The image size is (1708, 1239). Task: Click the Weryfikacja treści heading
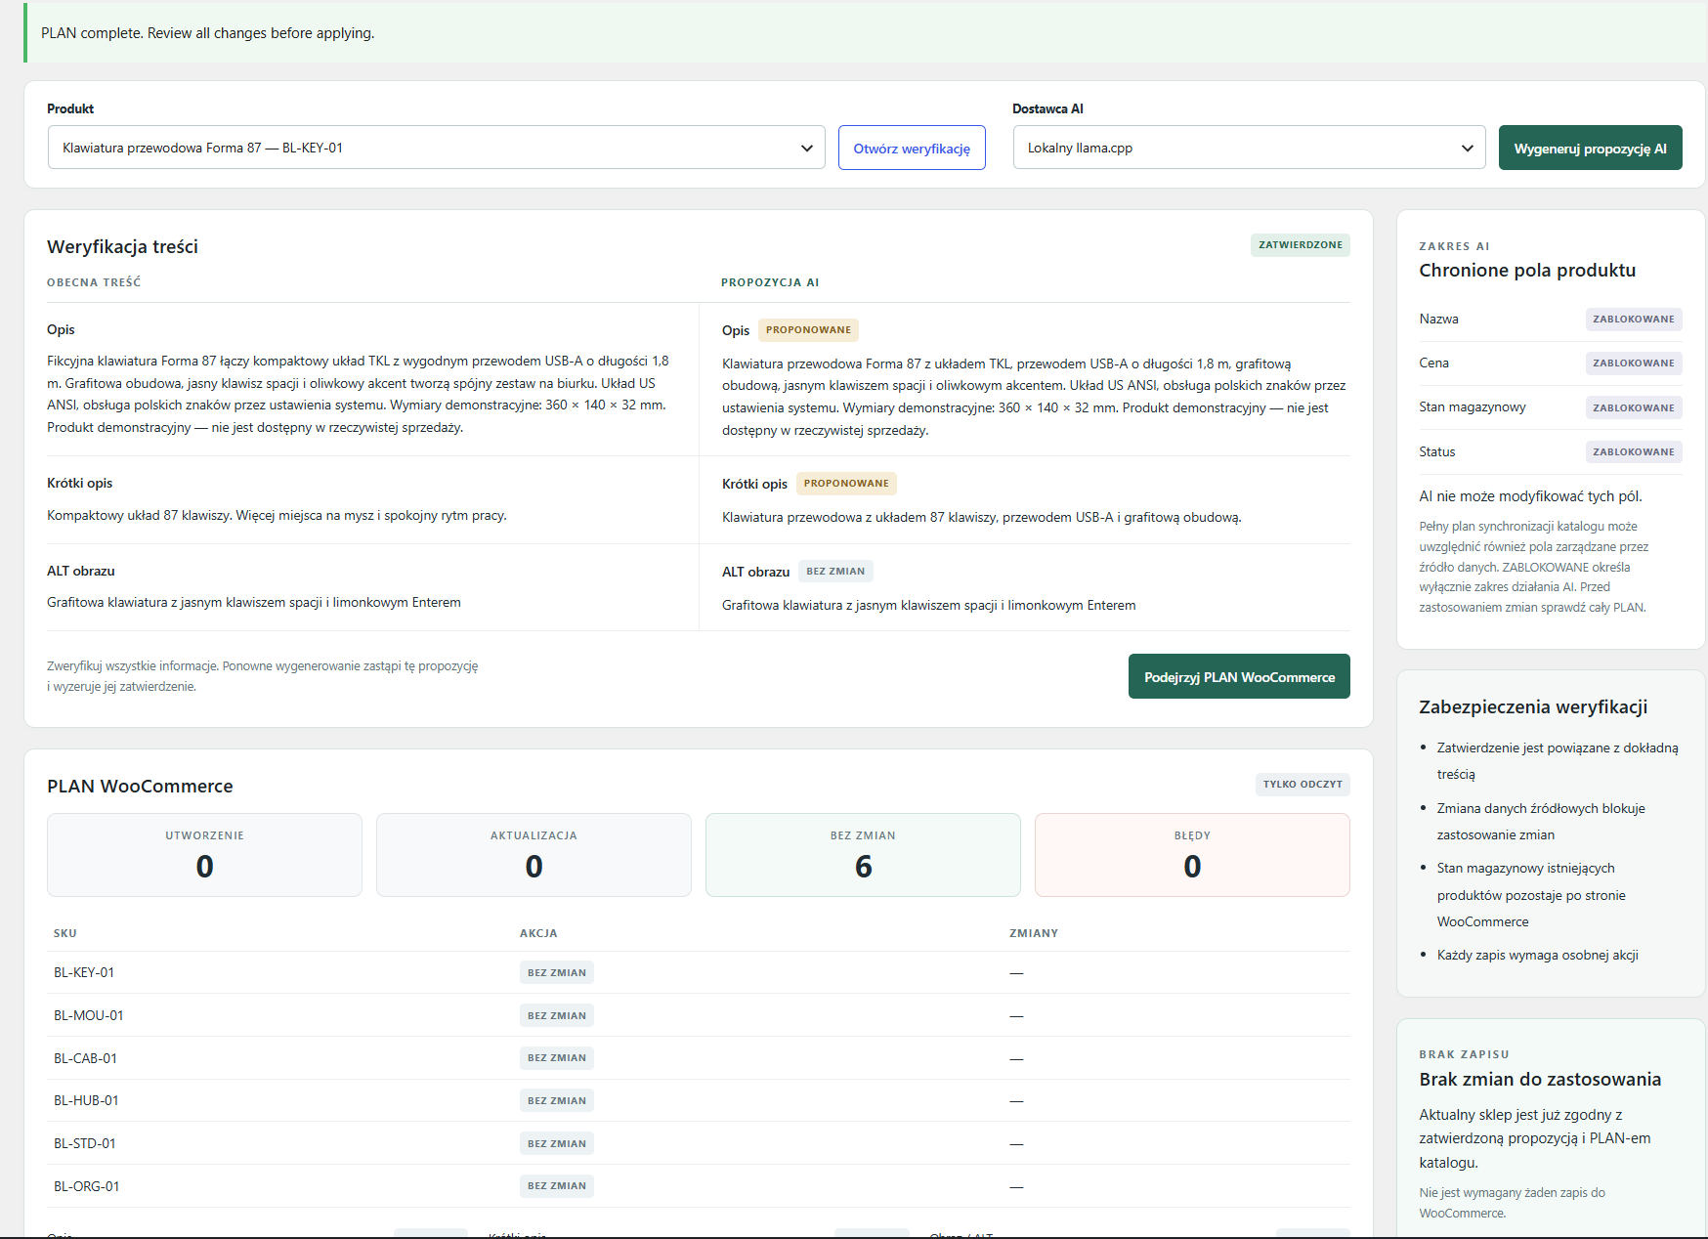[x=123, y=246]
